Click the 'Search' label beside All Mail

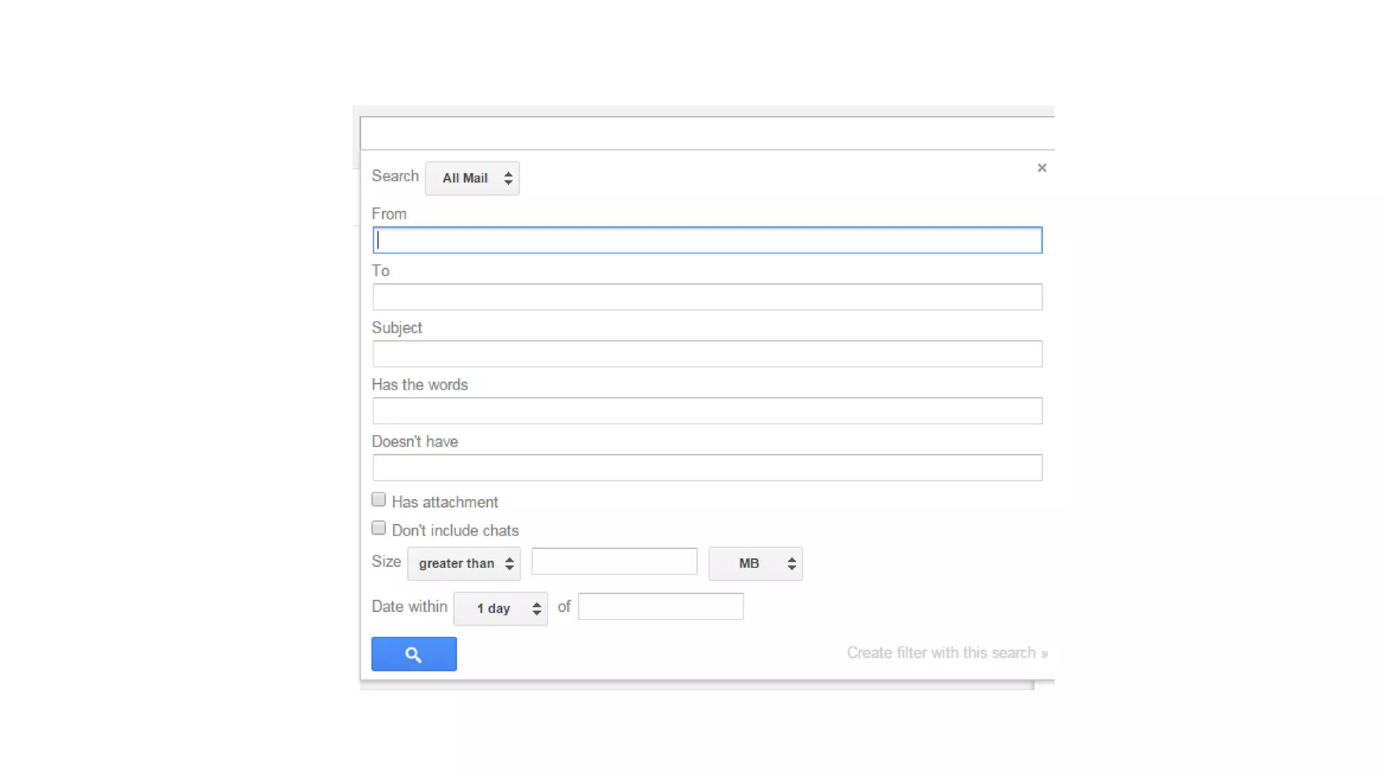(395, 176)
